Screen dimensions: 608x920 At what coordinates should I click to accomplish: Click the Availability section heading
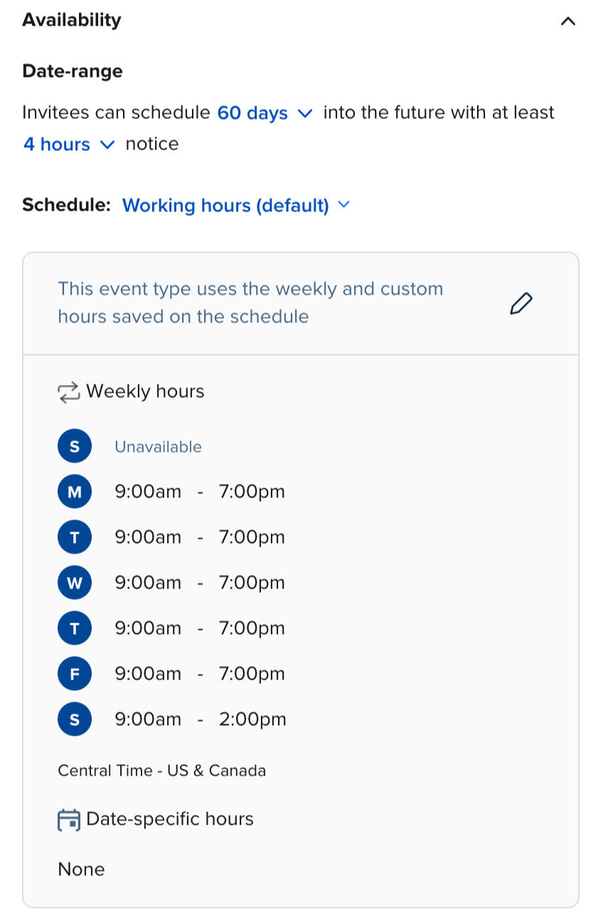pyautogui.click(x=72, y=20)
